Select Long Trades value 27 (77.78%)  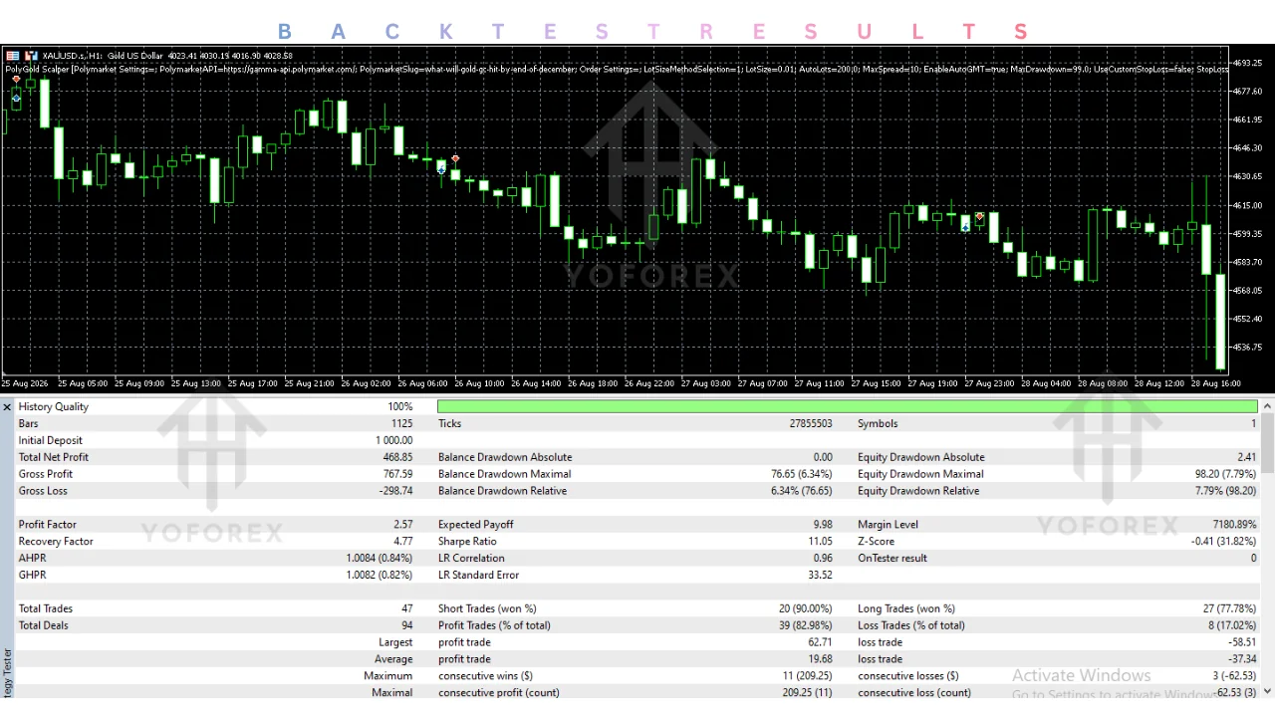(x=1230, y=608)
